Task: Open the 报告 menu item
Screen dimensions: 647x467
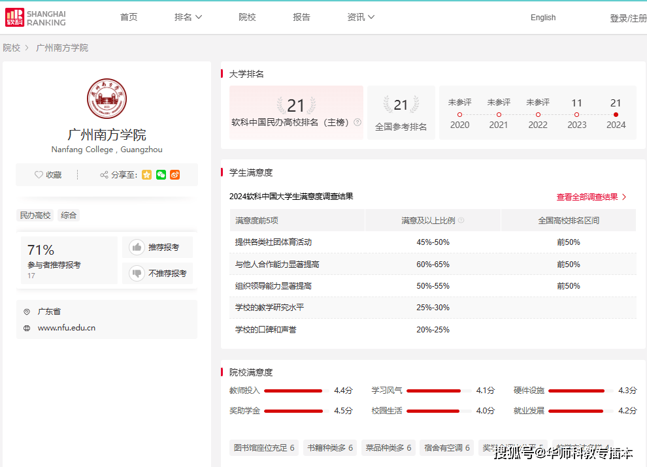Action: click(x=301, y=18)
